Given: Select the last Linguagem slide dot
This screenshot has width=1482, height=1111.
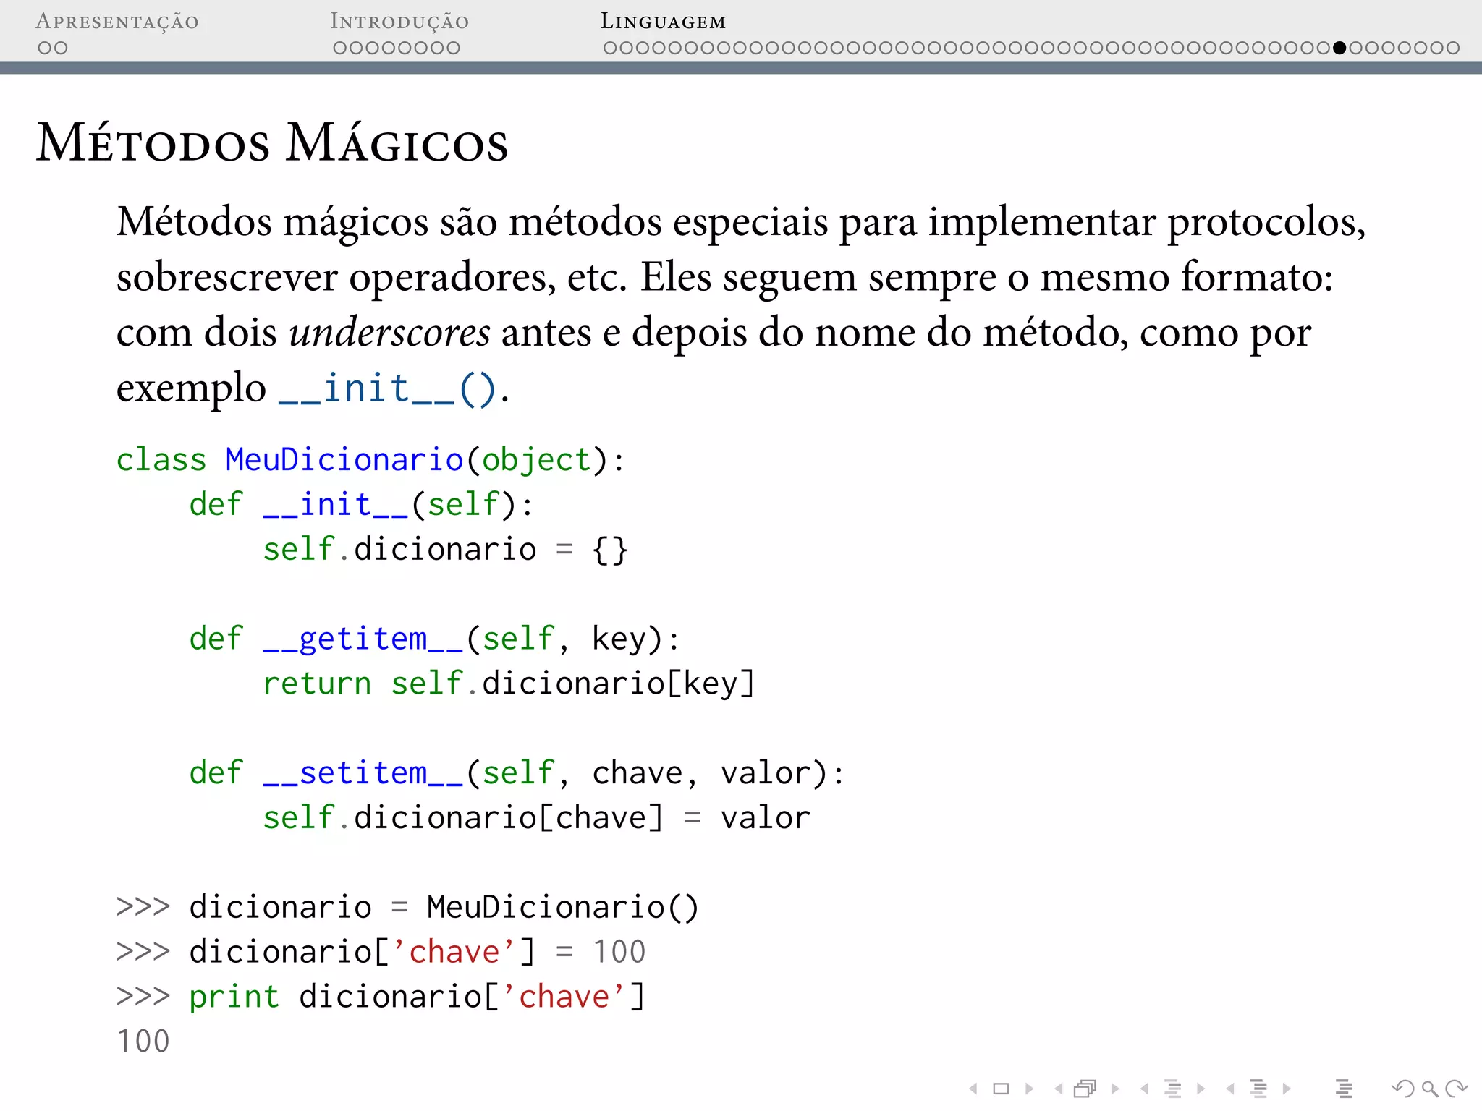Looking at the screenshot, I should (1453, 48).
